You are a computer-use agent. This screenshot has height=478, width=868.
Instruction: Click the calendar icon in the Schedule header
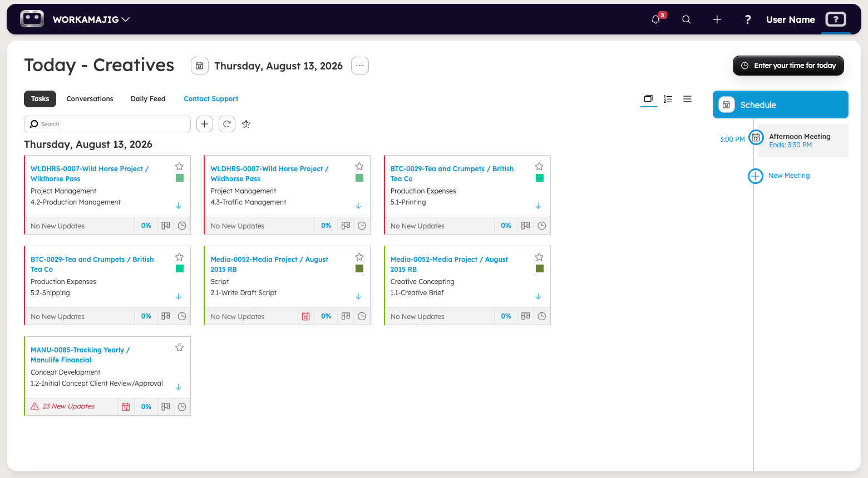coord(726,104)
